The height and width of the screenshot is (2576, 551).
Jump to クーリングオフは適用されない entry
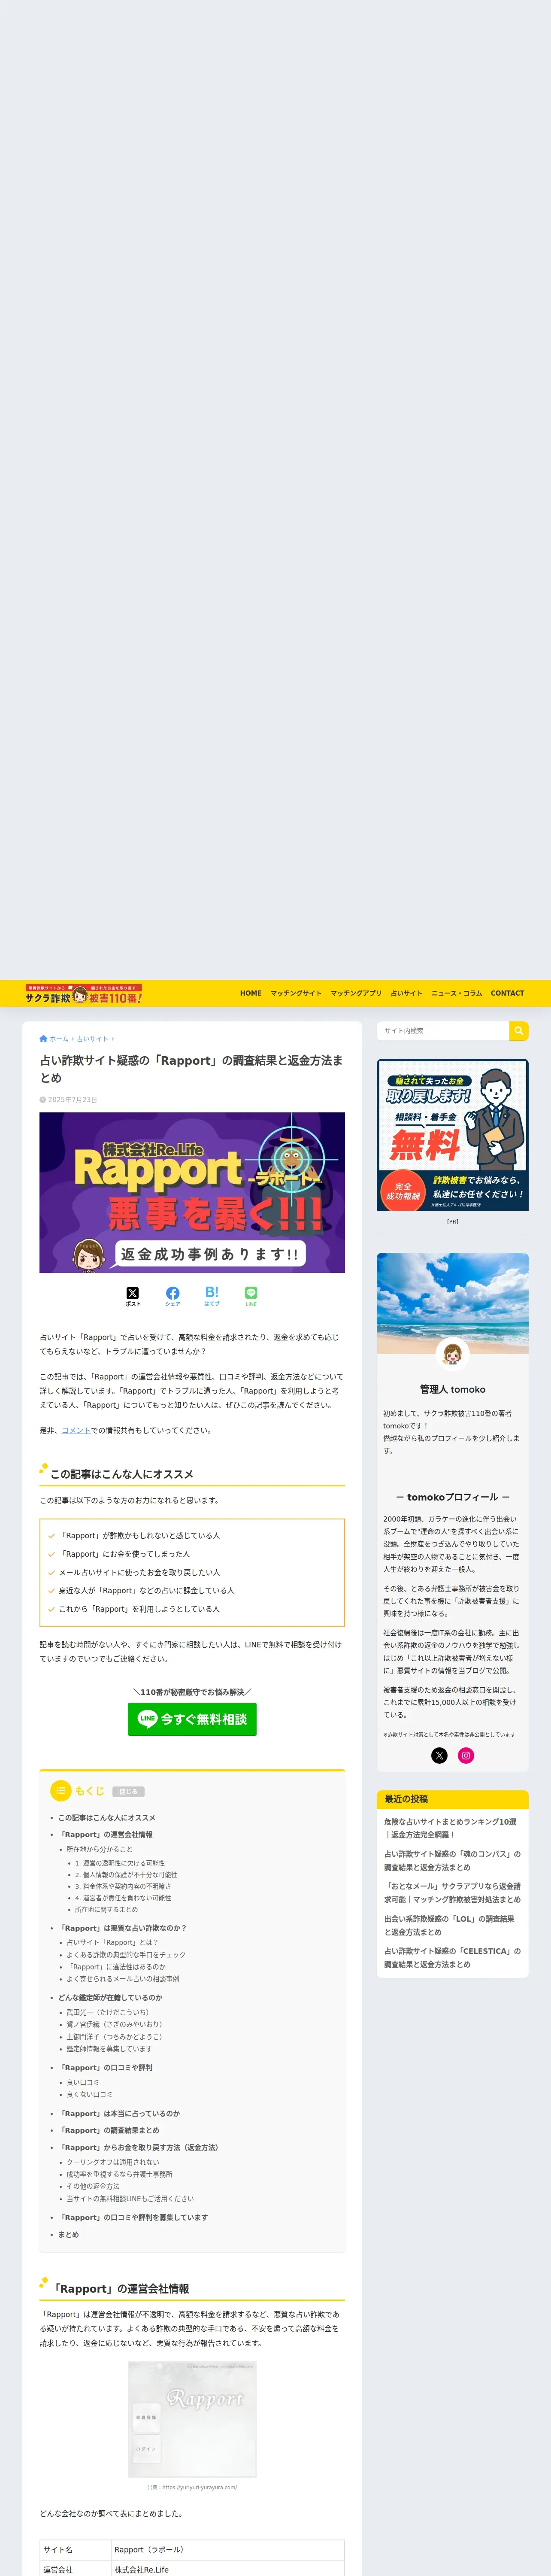(113, 2162)
